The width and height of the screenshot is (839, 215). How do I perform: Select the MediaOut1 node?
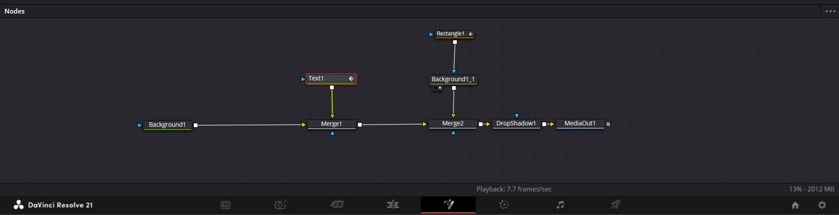pos(580,123)
